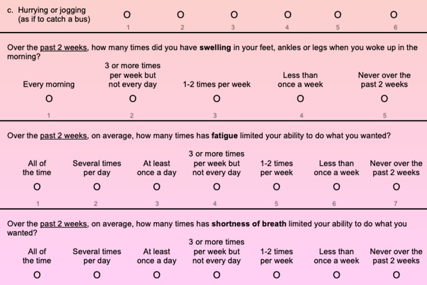This screenshot has width=427, height=285.
Task: Select '1-2 times per week' for swelling
Action: tap(216, 99)
